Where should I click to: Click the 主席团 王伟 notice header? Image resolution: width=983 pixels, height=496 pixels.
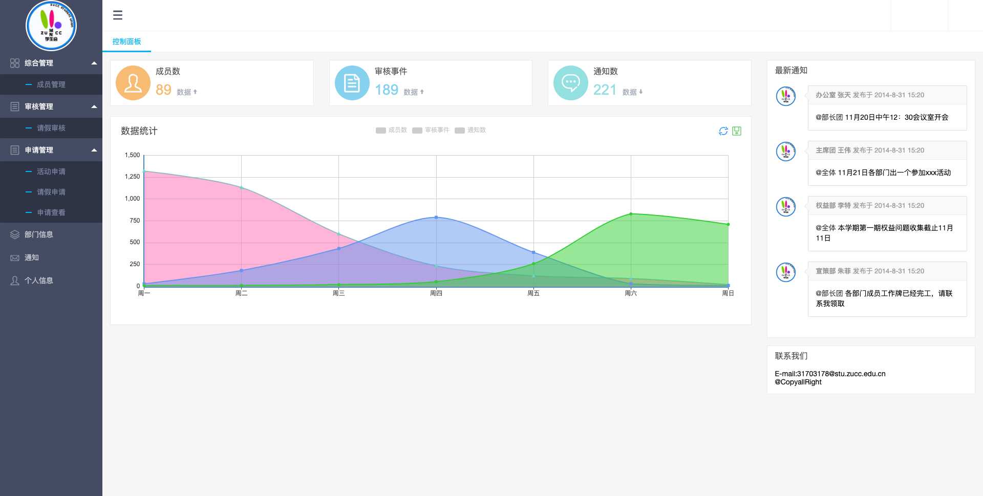(x=887, y=150)
